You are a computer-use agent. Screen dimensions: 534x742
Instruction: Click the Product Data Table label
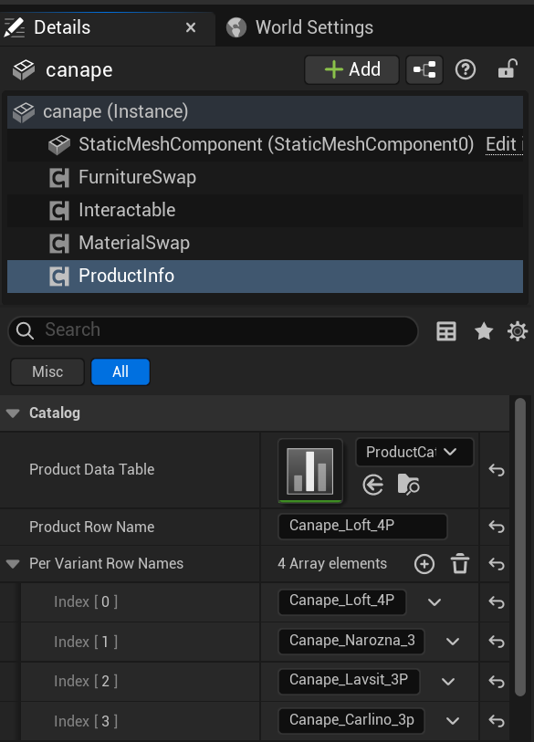(x=92, y=469)
